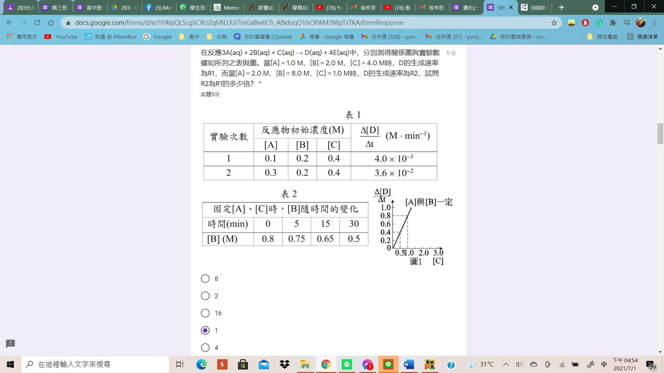Reload the current page

click(37, 22)
